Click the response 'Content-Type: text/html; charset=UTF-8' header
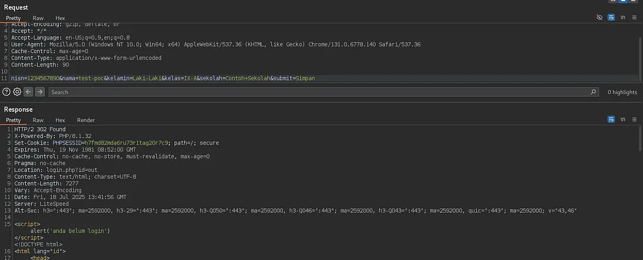The image size is (643, 260). [75, 177]
